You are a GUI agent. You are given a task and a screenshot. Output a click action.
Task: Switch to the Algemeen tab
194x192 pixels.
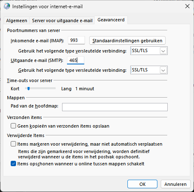click(16, 21)
